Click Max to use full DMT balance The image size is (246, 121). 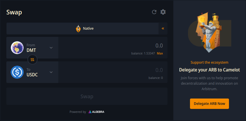160,53
